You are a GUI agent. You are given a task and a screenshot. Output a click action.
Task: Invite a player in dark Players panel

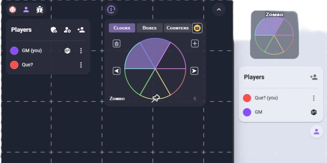[81, 30]
